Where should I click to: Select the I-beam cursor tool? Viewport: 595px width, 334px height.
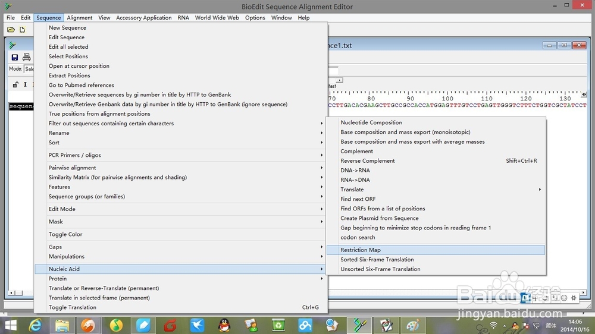[x=25, y=84]
